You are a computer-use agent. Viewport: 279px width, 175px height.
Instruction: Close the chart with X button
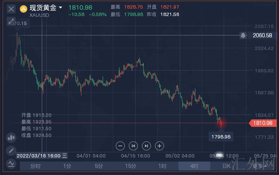(11, 9)
